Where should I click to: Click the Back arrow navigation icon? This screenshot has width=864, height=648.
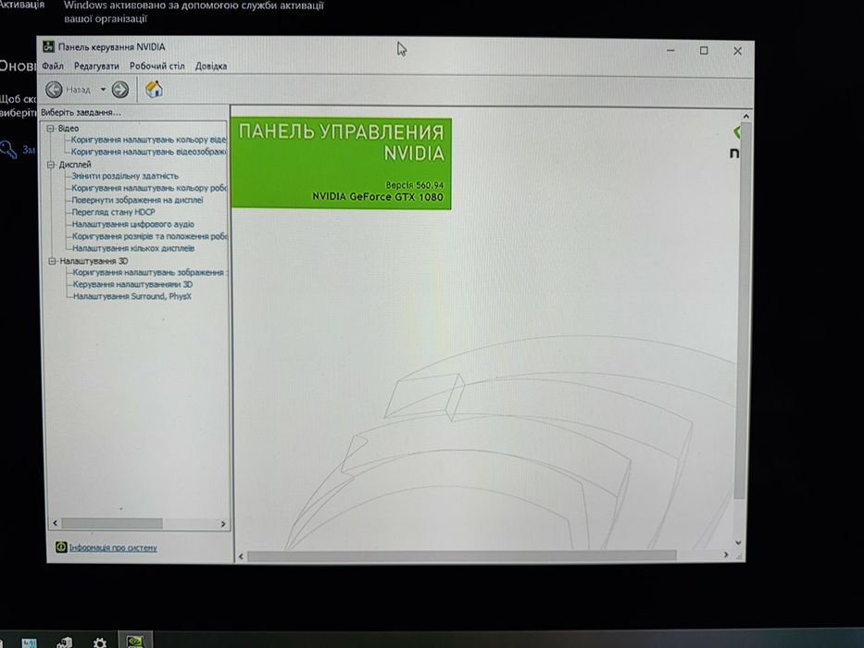click(x=54, y=89)
